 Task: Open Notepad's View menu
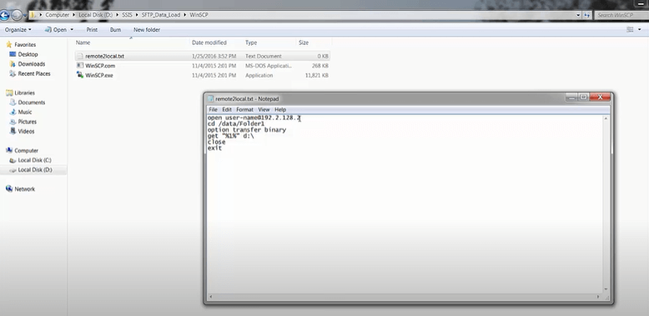264,109
